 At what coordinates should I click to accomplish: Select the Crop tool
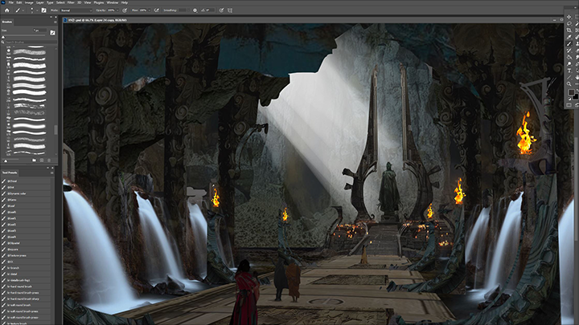pos(569,30)
